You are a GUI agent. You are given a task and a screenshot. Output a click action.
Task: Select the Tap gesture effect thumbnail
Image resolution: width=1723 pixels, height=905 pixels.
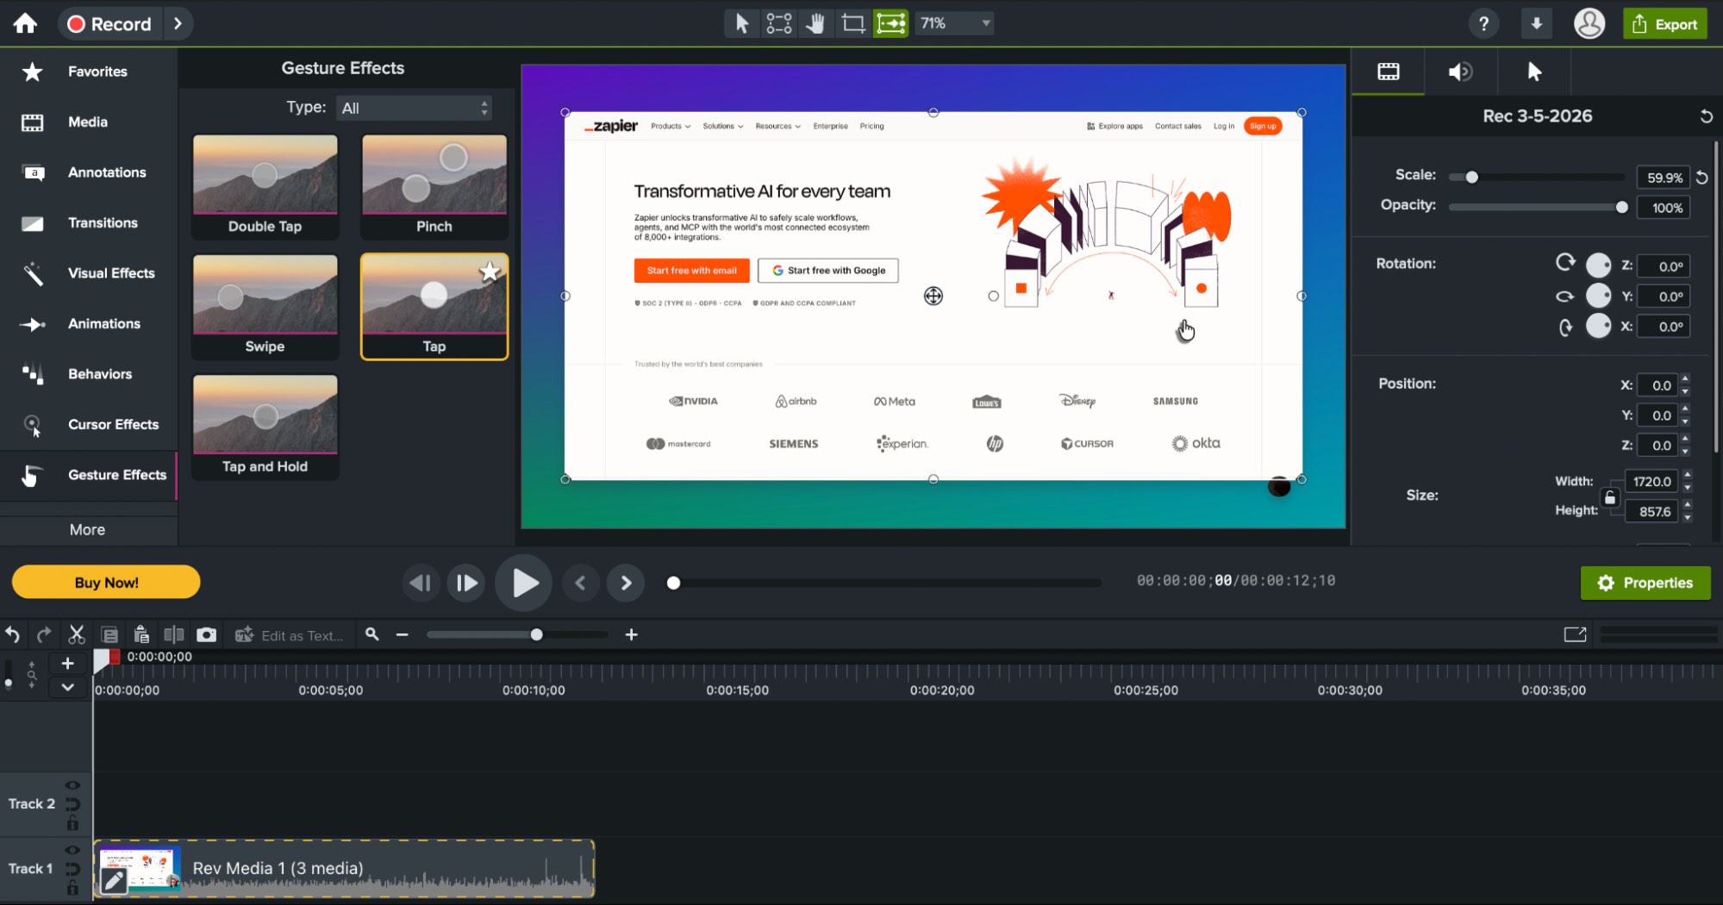[x=434, y=297]
